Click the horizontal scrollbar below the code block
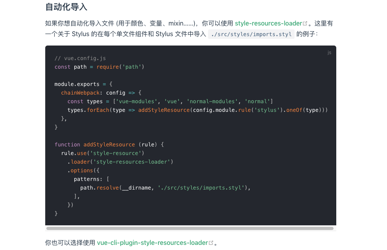Screen dimensions: 387x250 click(x=190, y=228)
